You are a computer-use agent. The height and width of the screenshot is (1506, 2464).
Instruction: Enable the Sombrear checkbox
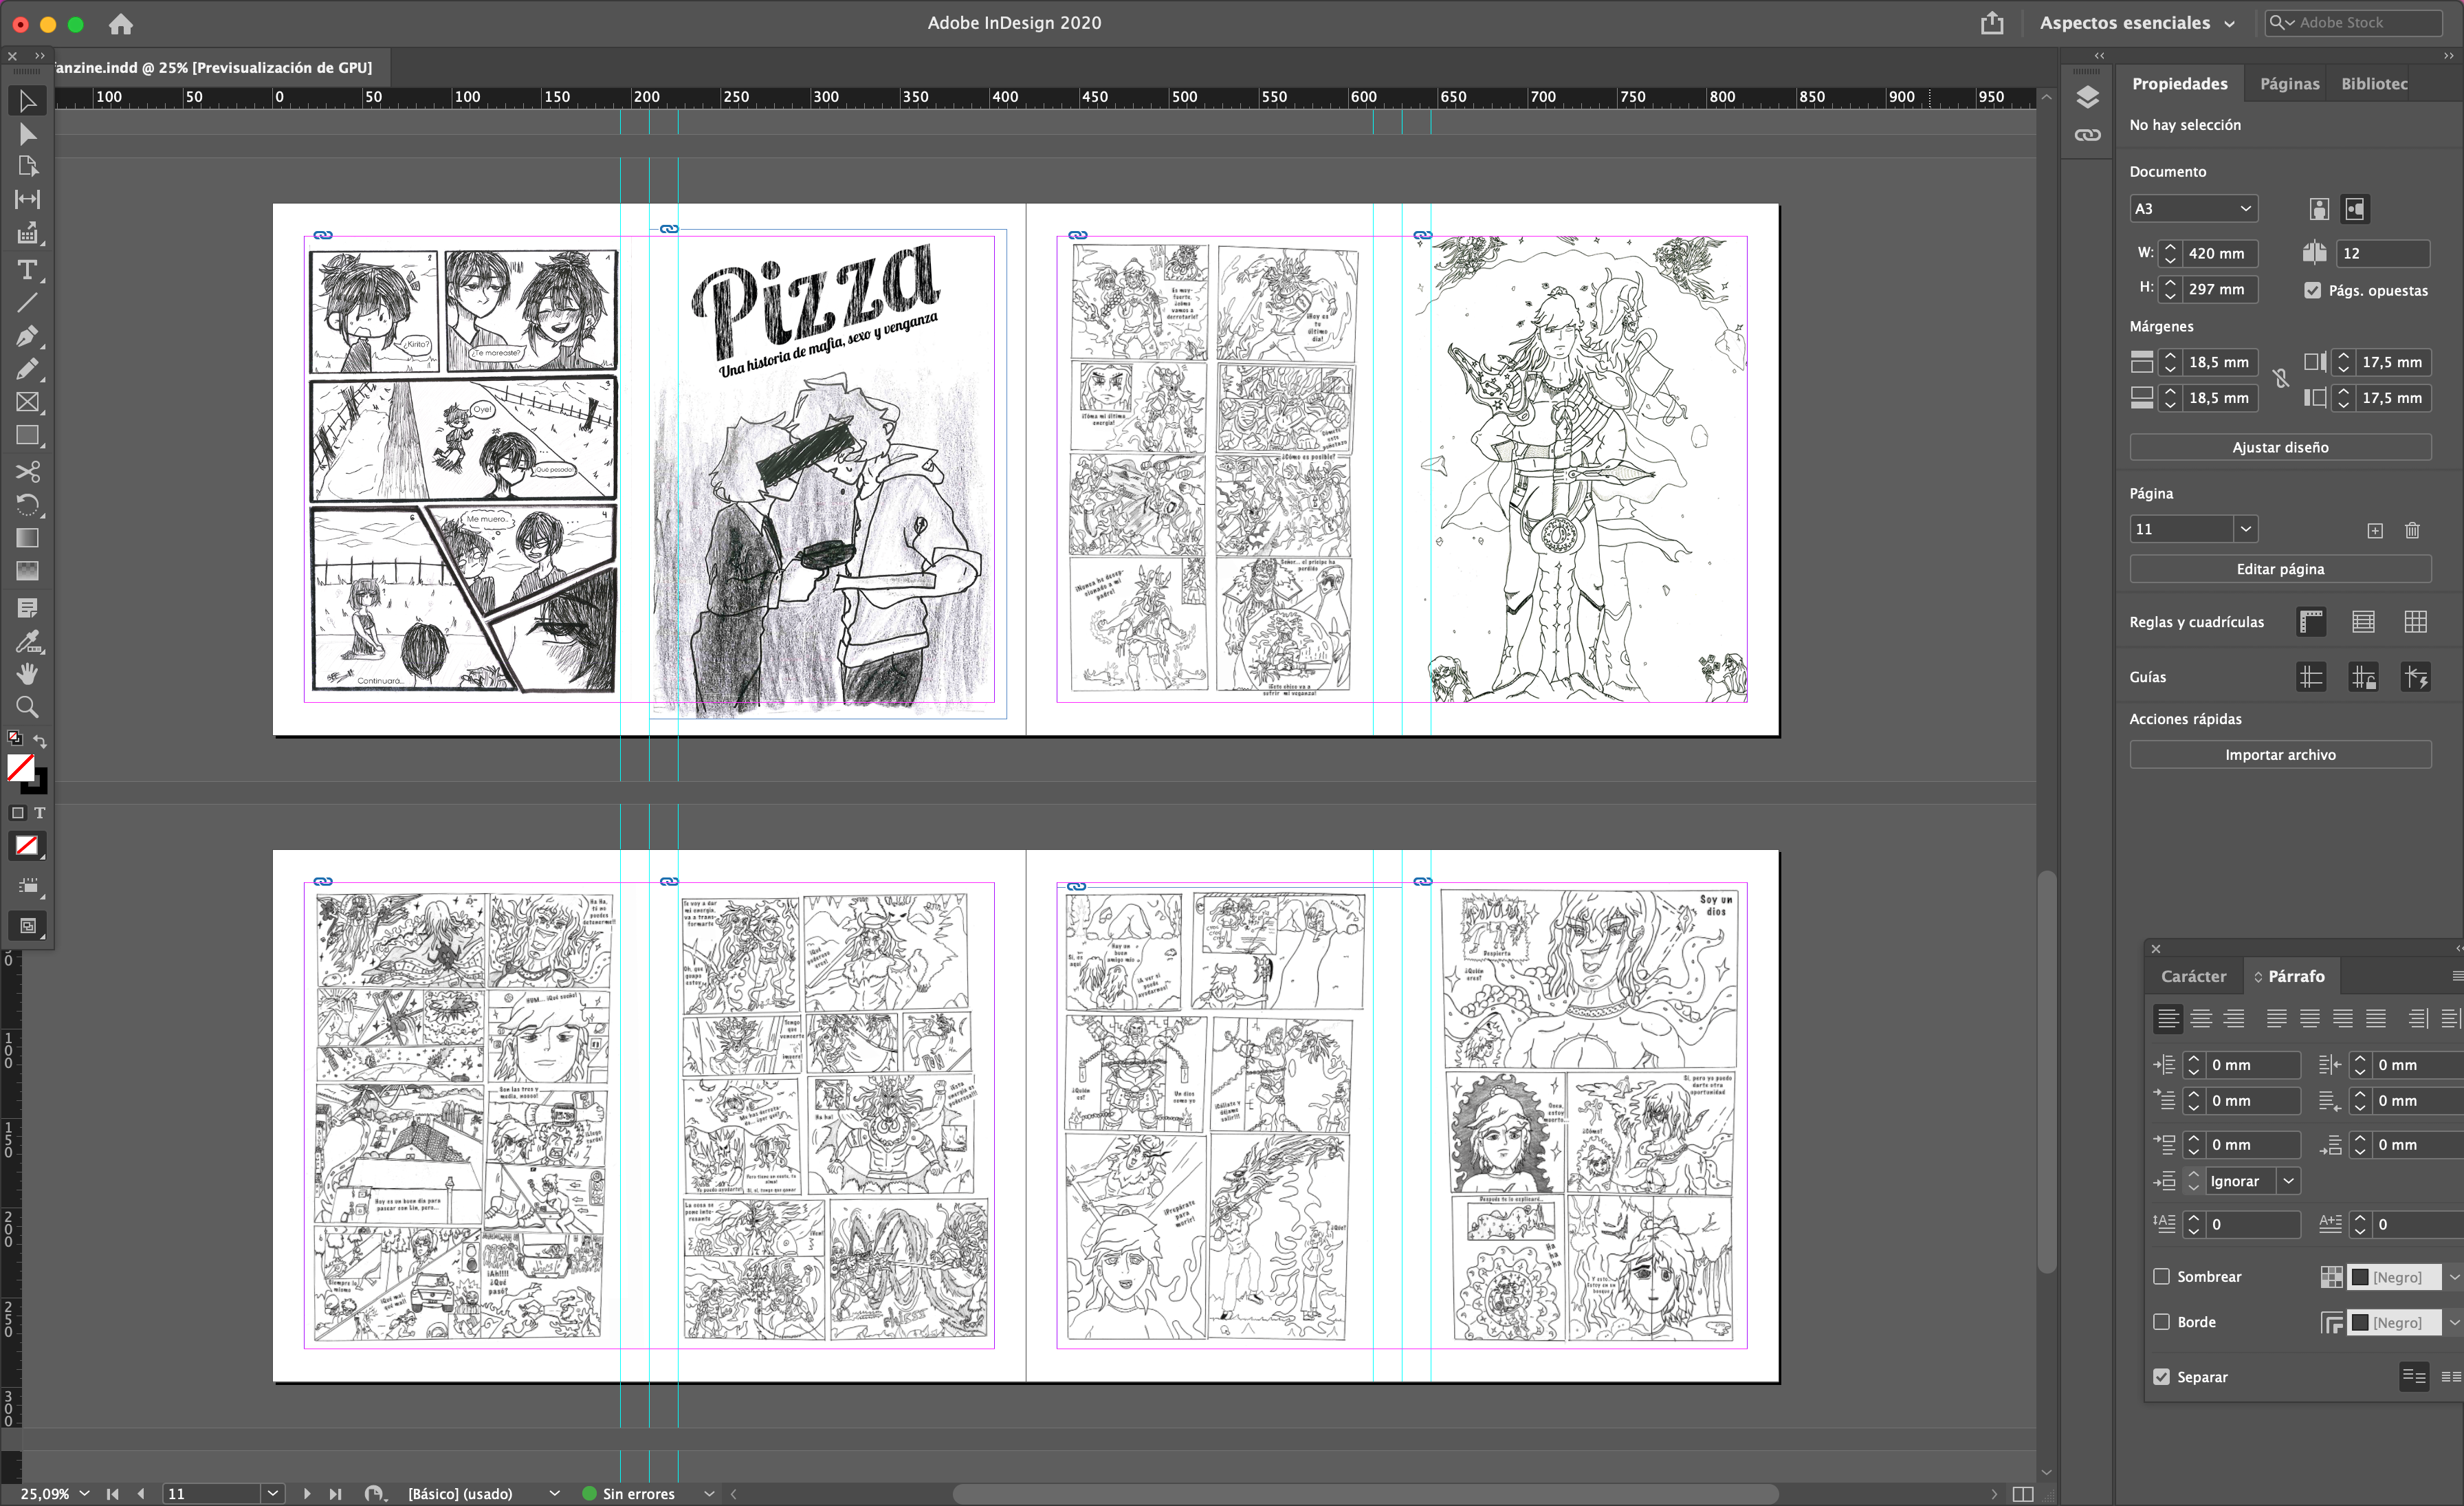click(2161, 1276)
